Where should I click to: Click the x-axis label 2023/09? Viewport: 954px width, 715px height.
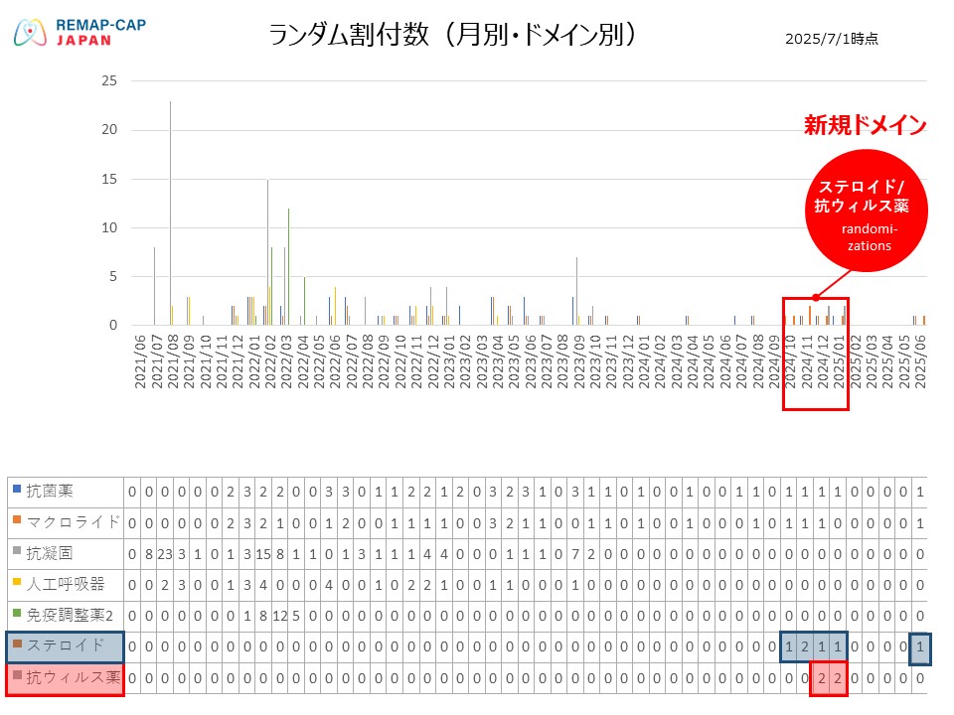click(x=579, y=361)
